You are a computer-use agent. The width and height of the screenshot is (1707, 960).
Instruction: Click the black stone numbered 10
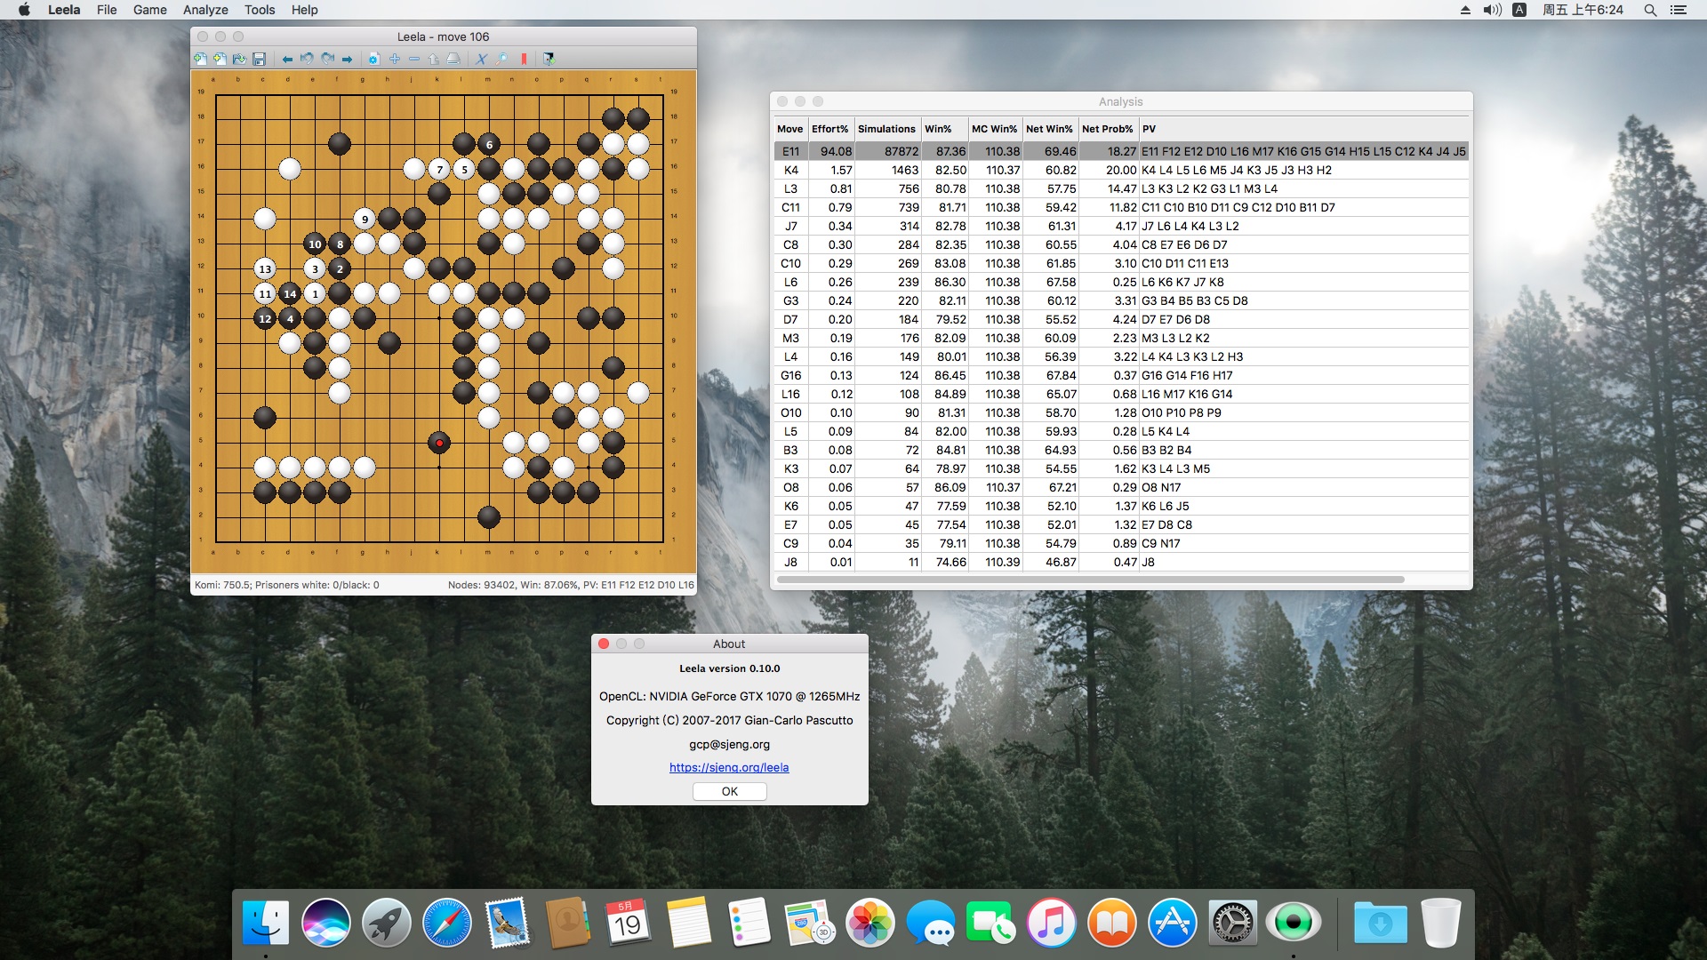pyautogui.click(x=315, y=244)
